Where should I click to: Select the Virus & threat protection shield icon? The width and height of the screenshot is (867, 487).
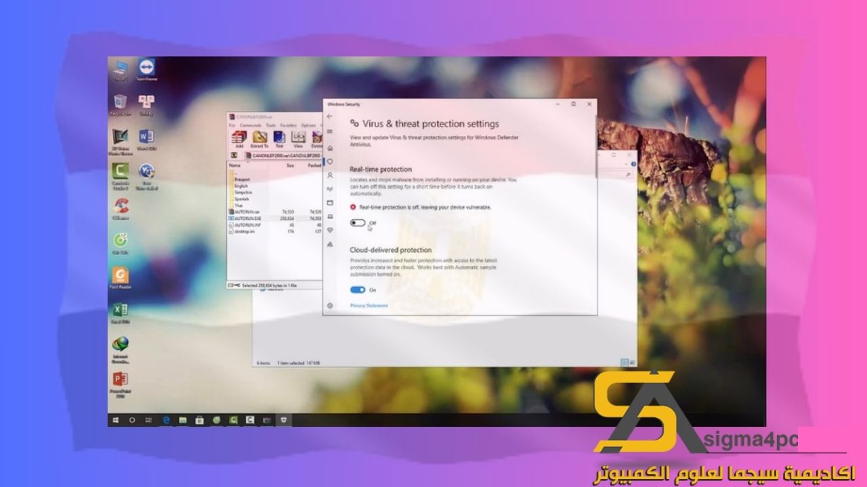click(330, 162)
